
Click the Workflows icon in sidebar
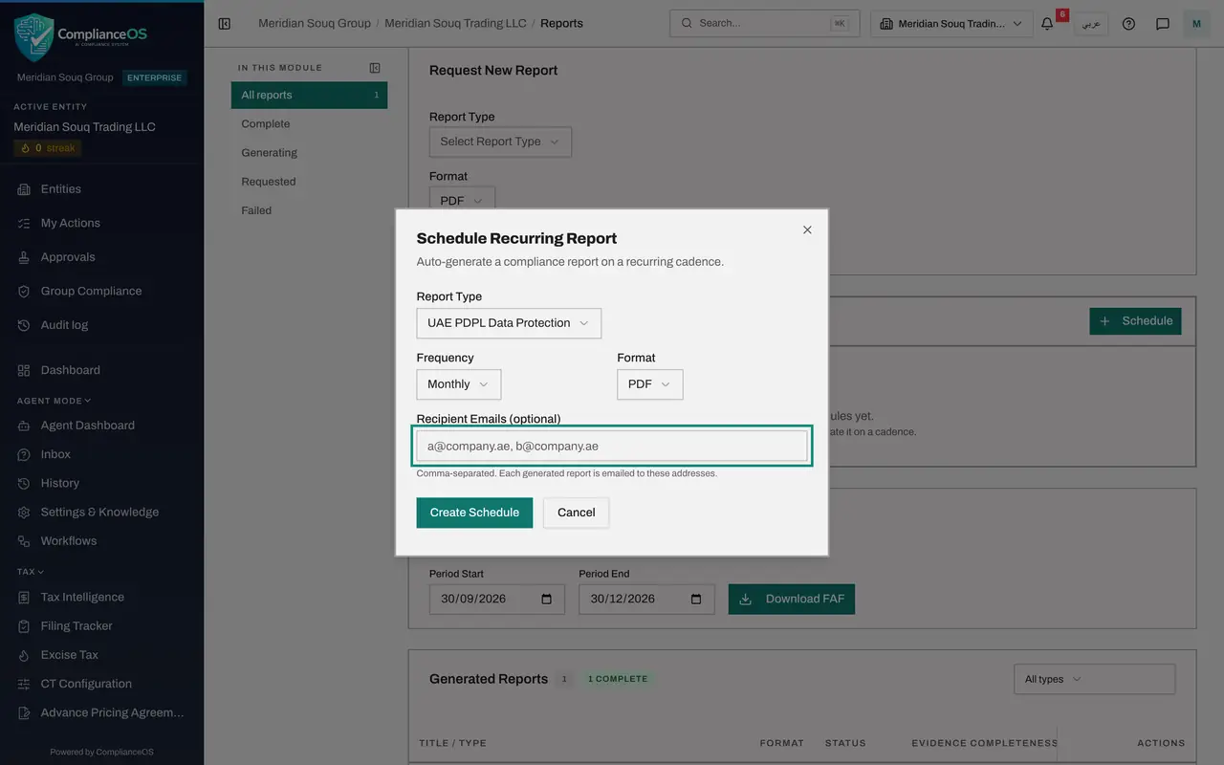24,541
